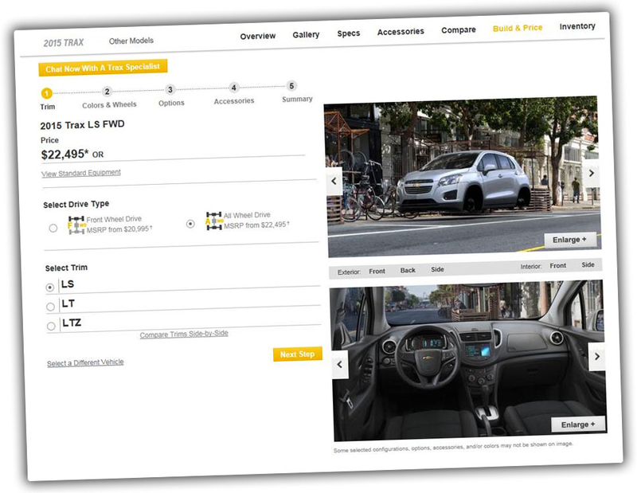Choose the LT trim radio button

pyautogui.click(x=50, y=307)
